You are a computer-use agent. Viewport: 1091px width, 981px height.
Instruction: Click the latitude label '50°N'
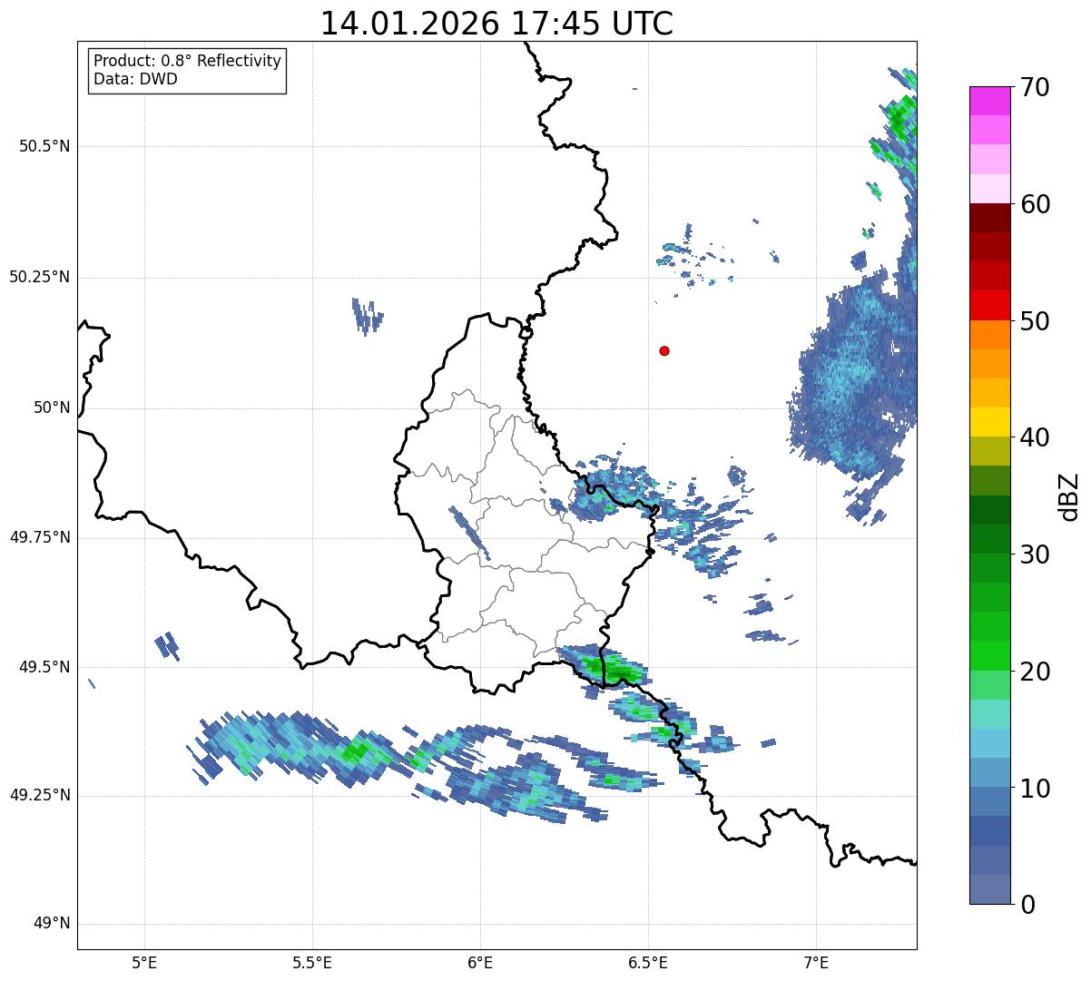point(52,408)
